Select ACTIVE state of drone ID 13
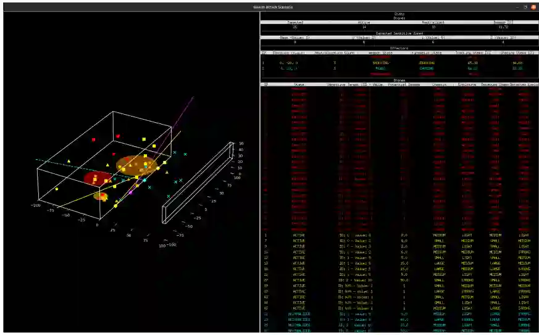 pyautogui.click(x=299, y=263)
